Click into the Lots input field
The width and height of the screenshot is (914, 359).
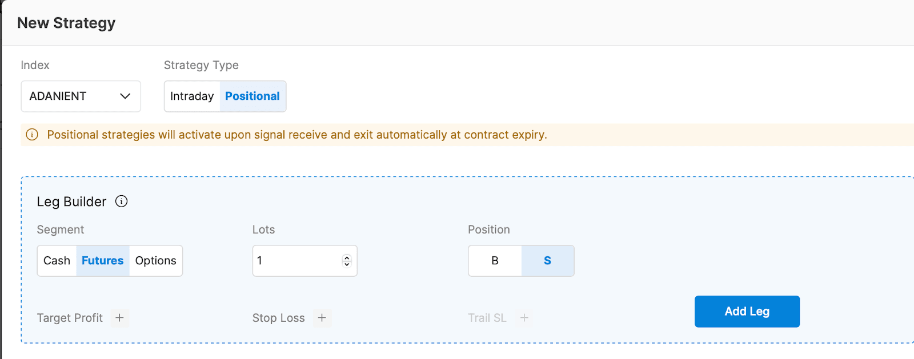point(297,261)
